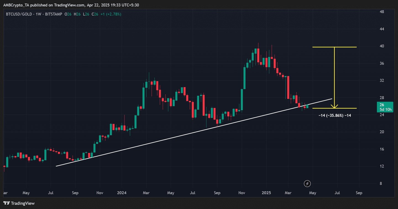Click the 24 price scale label
The image size is (398, 209).
pos(382,115)
